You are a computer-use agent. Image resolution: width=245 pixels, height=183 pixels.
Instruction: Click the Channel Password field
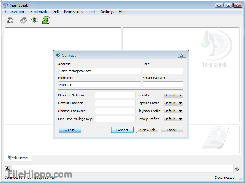pyautogui.click(x=115, y=111)
